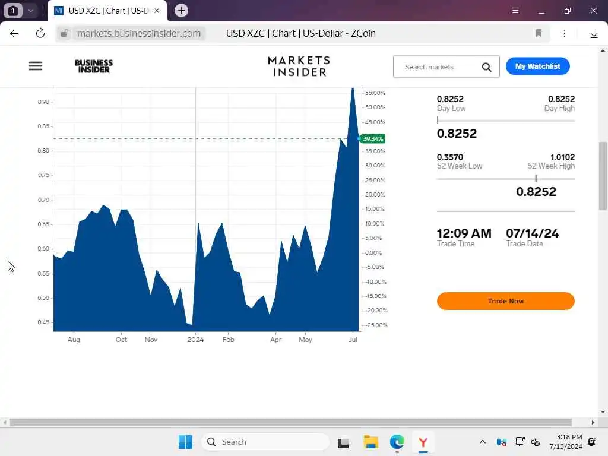Click the Yandex Browser taskbar icon
Image resolution: width=608 pixels, height=456 pixels.
423,442
